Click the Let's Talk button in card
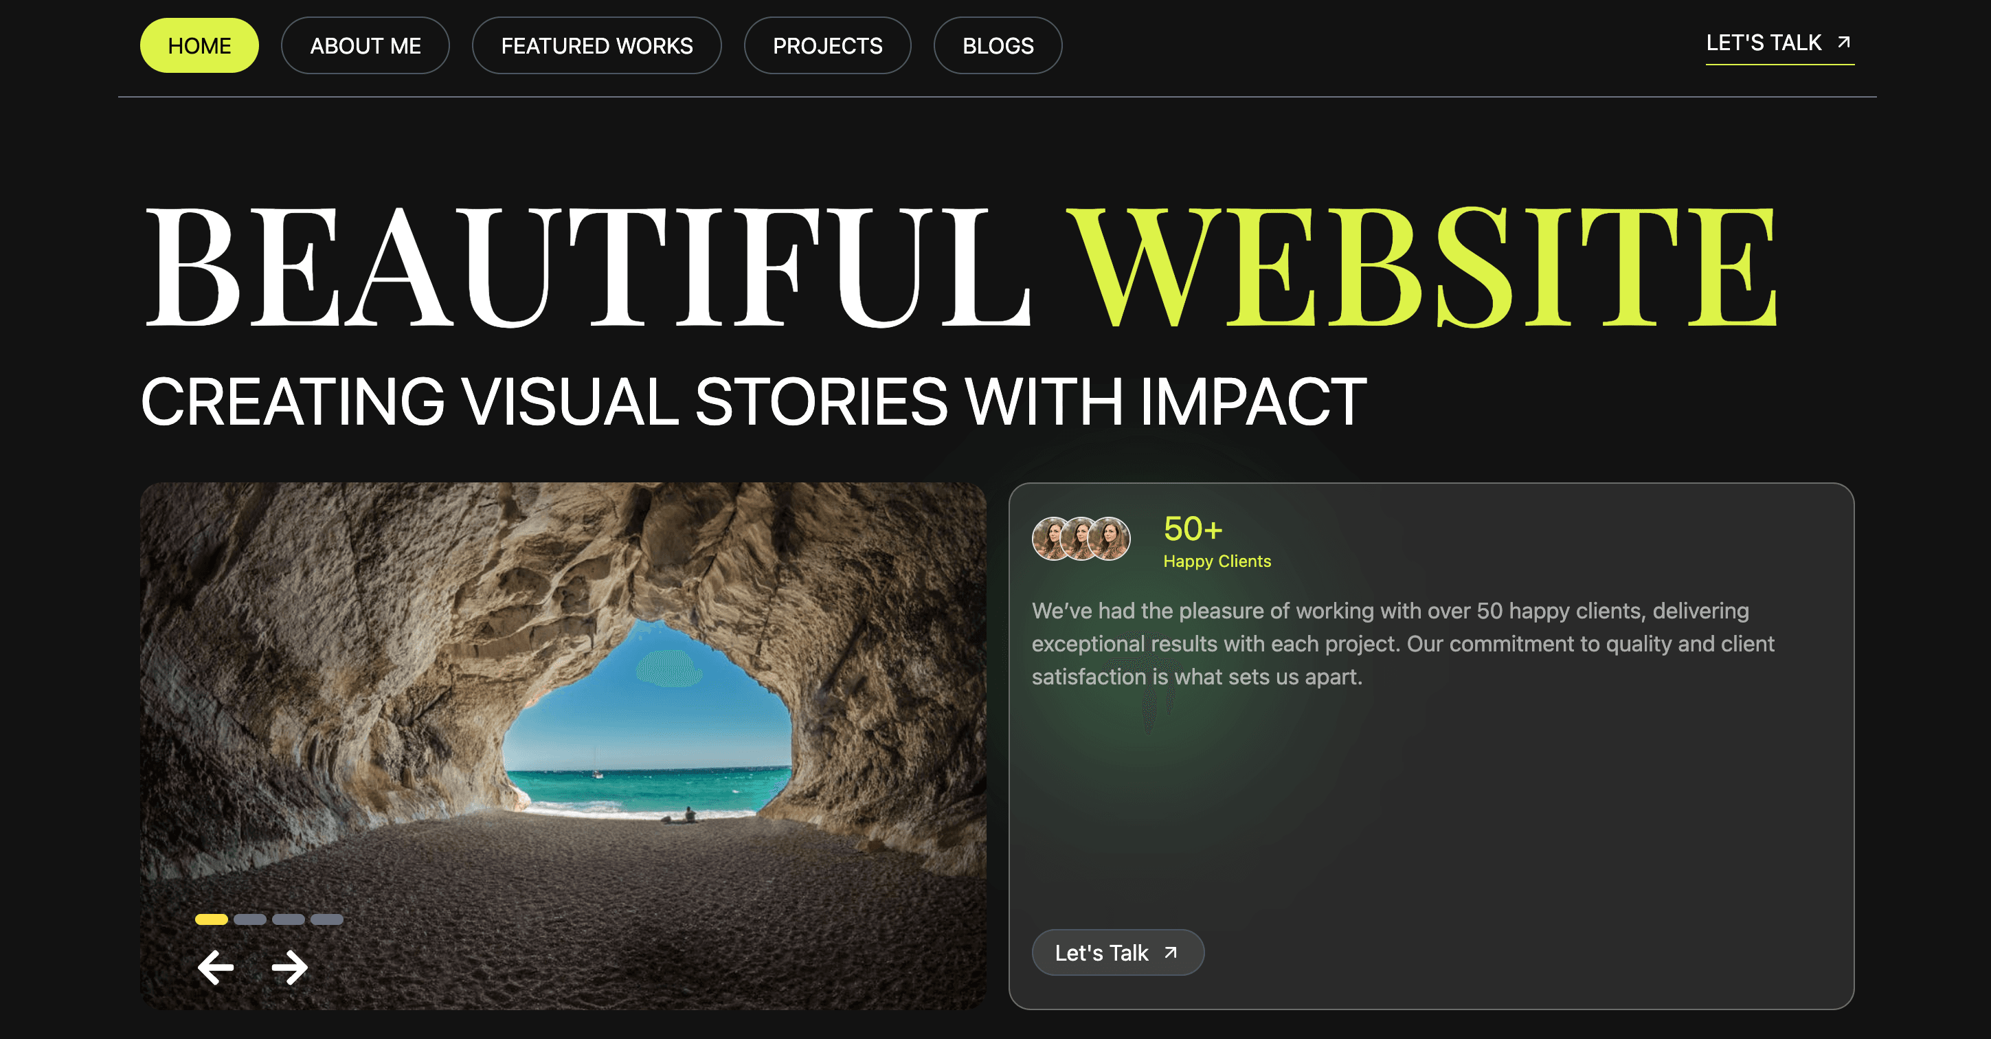The image size is (1991, 1039). click(x=1118, y=952)
